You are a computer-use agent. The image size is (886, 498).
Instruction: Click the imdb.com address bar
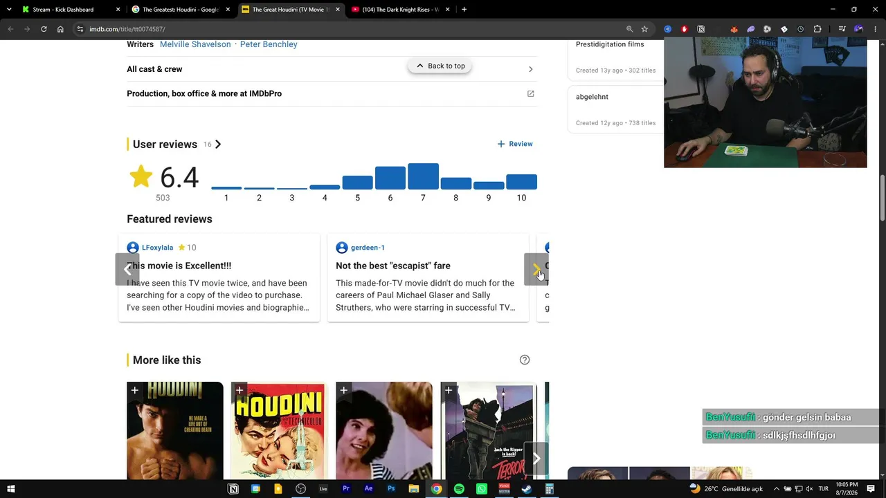pyautogui.click(x=346, y=29)
